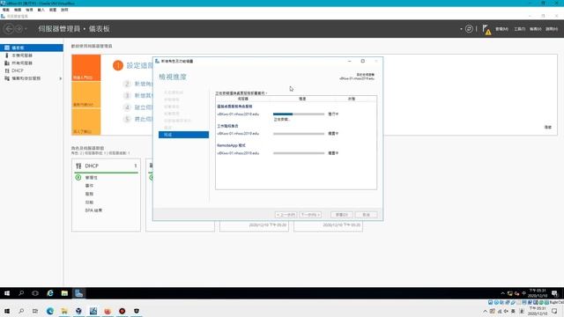Open the 說明(H) Help menu in Server Manager
This screenshot has width=564, height=317.
(x=552, y=29)
